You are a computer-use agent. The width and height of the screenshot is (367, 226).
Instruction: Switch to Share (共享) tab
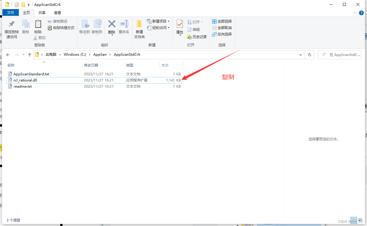(x=42, y=13)
